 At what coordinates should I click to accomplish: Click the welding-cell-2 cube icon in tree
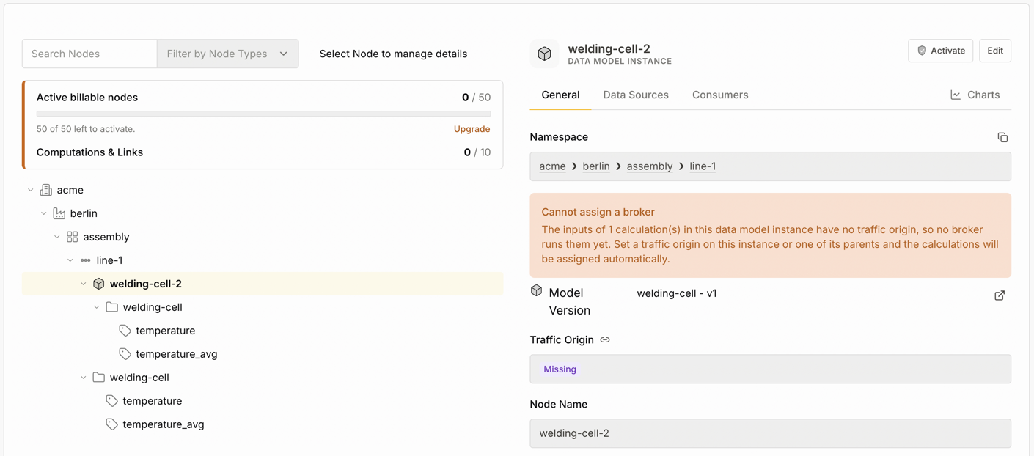click(99, 284)
